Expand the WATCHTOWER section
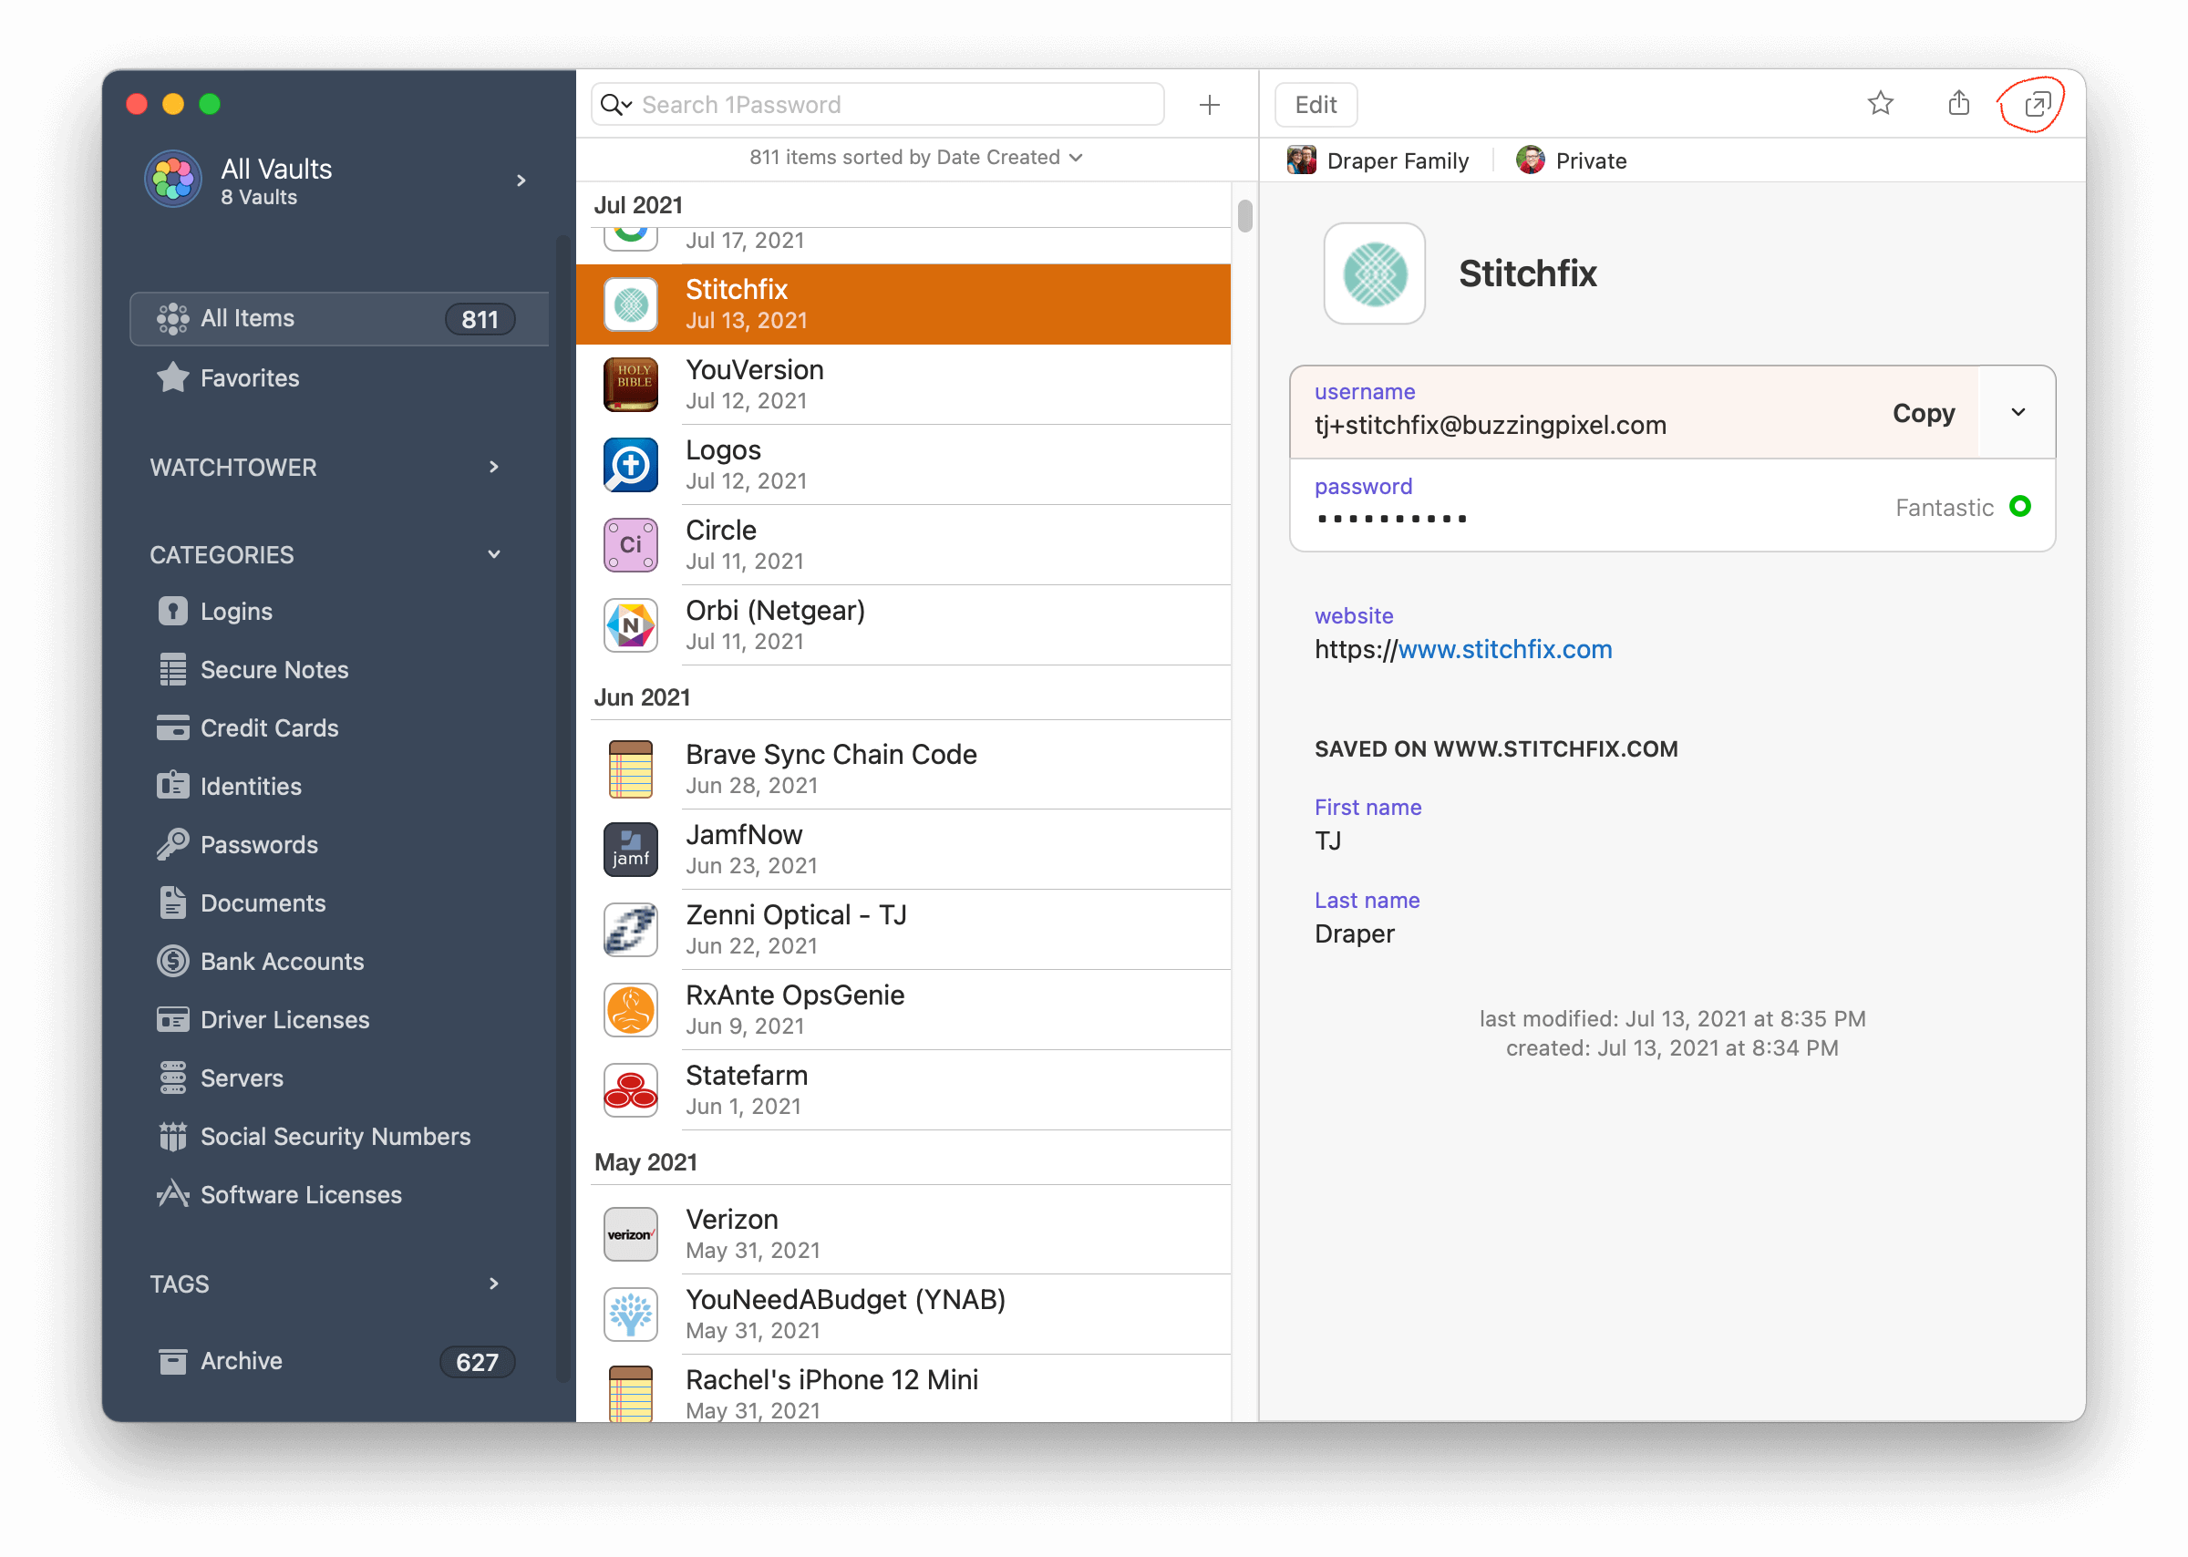The width and height of the screenshot is (2188, 1557). (494, 467)
